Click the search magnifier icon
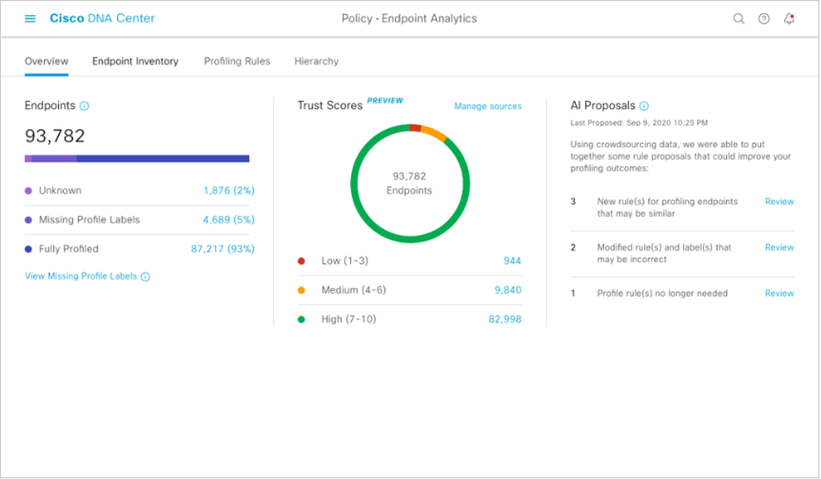The height and width of the screenshot is (479, 821). [x=739, y=18]
